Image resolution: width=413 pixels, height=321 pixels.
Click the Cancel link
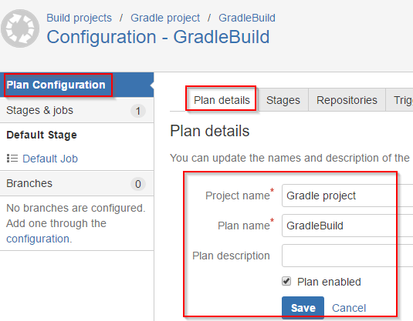(x=349, y=308)
